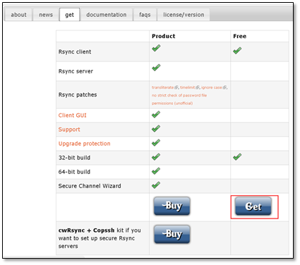Go to the faqs tab
This screenshot has width=300, height=265.
coord(145,15)
